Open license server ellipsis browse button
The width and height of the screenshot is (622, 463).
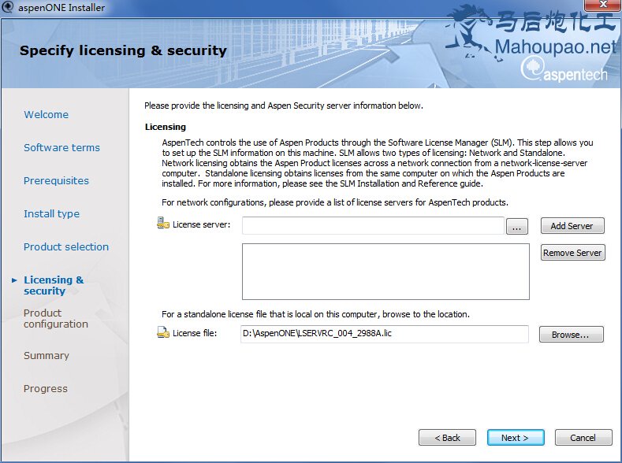(516, 227)
